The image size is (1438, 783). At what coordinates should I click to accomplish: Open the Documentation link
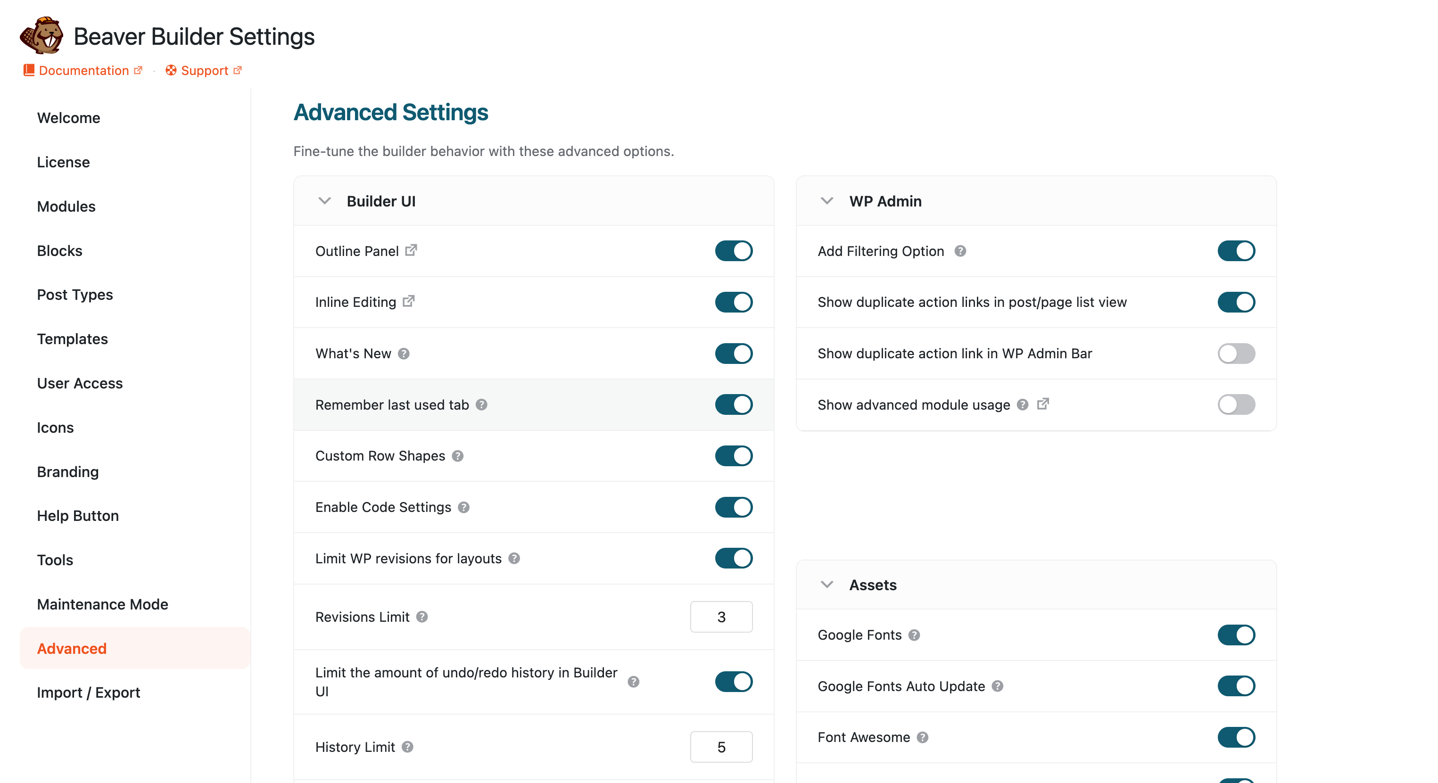84,70
